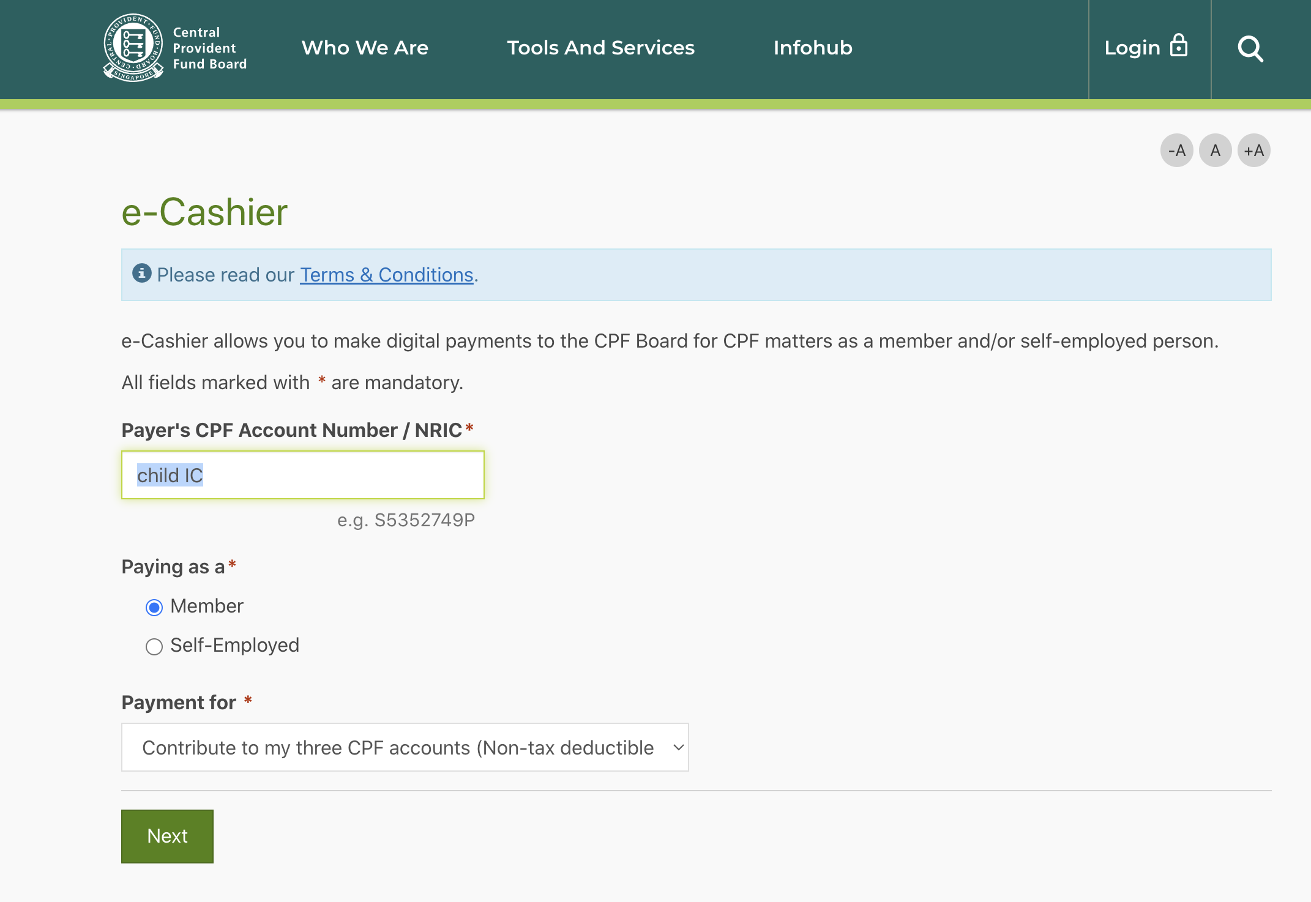Open the Infohub menu
Image resolution: width=1311 pixels, height=902 pixels.
click(812, 48)
